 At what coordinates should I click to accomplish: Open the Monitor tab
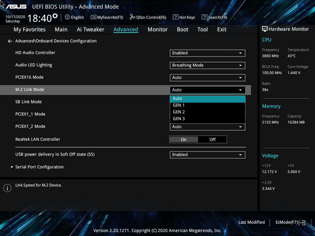pos(157,29)
